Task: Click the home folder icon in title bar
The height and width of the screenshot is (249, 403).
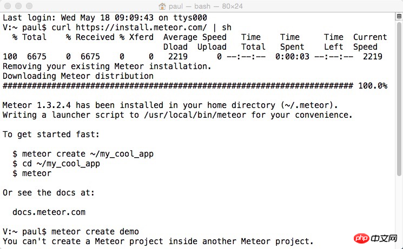Action: (x=162, y=6)
